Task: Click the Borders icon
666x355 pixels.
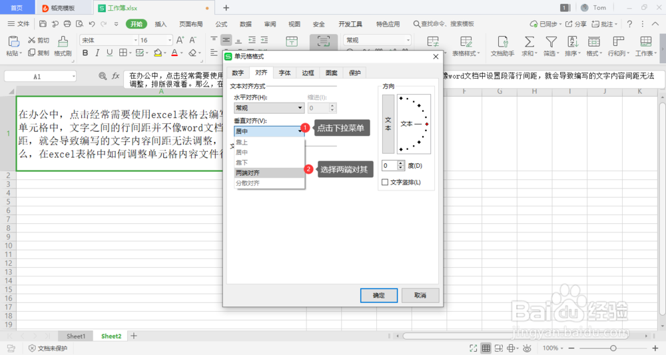Action: tap(123, 53)
